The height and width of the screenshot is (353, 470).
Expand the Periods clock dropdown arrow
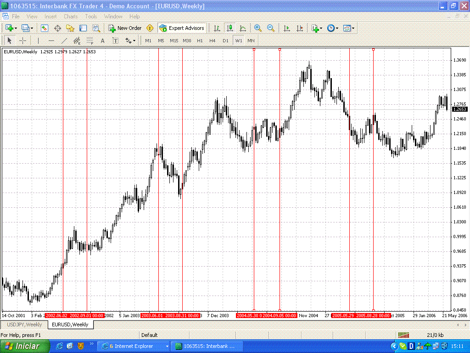point(337,28)
